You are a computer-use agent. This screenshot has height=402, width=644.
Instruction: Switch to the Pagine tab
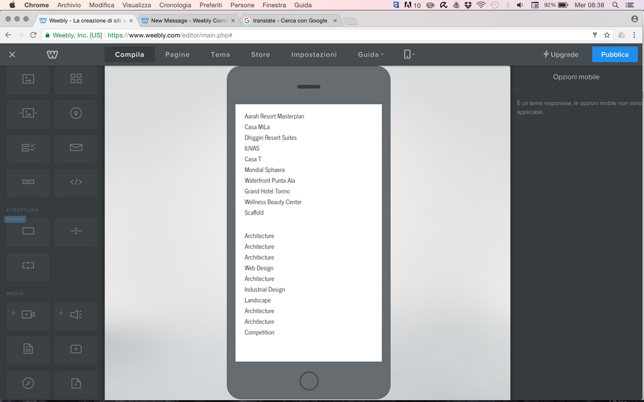click(177, 55)
